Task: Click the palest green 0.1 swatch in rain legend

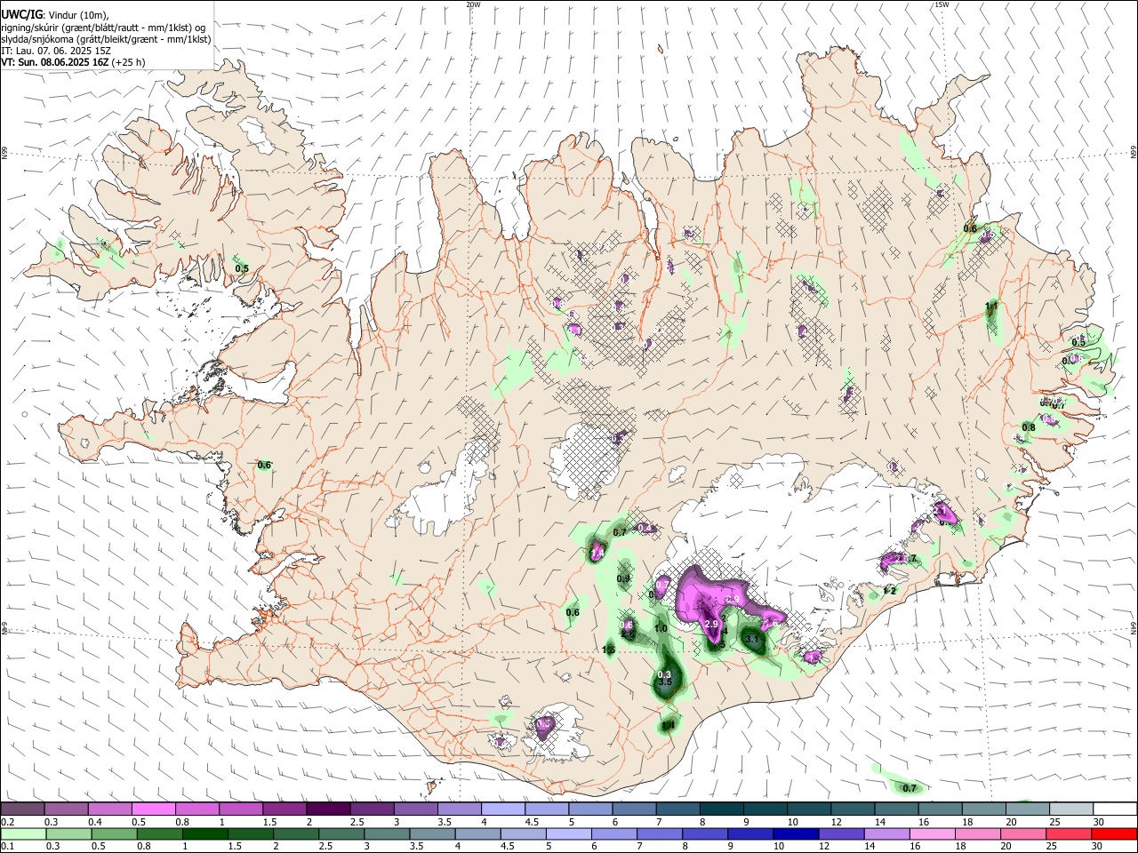Action: click(24, 833)
